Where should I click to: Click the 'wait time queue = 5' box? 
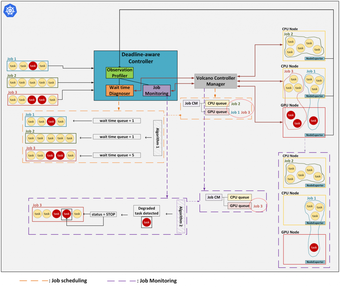coord(117,155)
